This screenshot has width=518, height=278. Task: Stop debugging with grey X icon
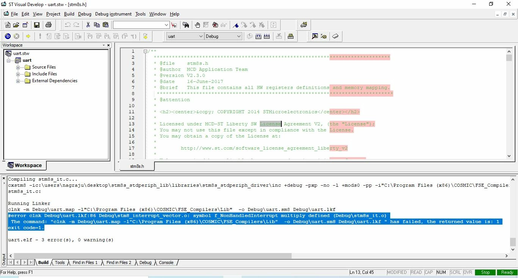[16, 36]
